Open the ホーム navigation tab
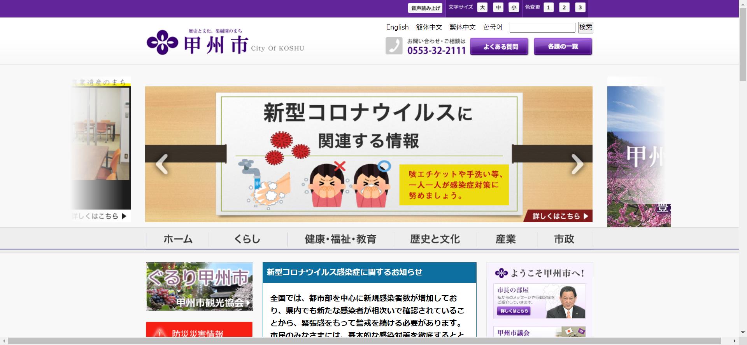The width and height of the screenshot is (747, 345). point(178,239)
